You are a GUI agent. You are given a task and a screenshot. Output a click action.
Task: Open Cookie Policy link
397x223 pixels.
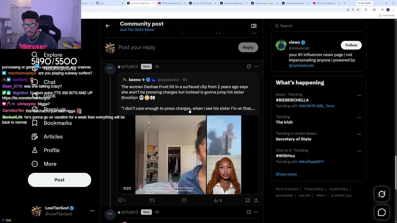pos(339,189)
